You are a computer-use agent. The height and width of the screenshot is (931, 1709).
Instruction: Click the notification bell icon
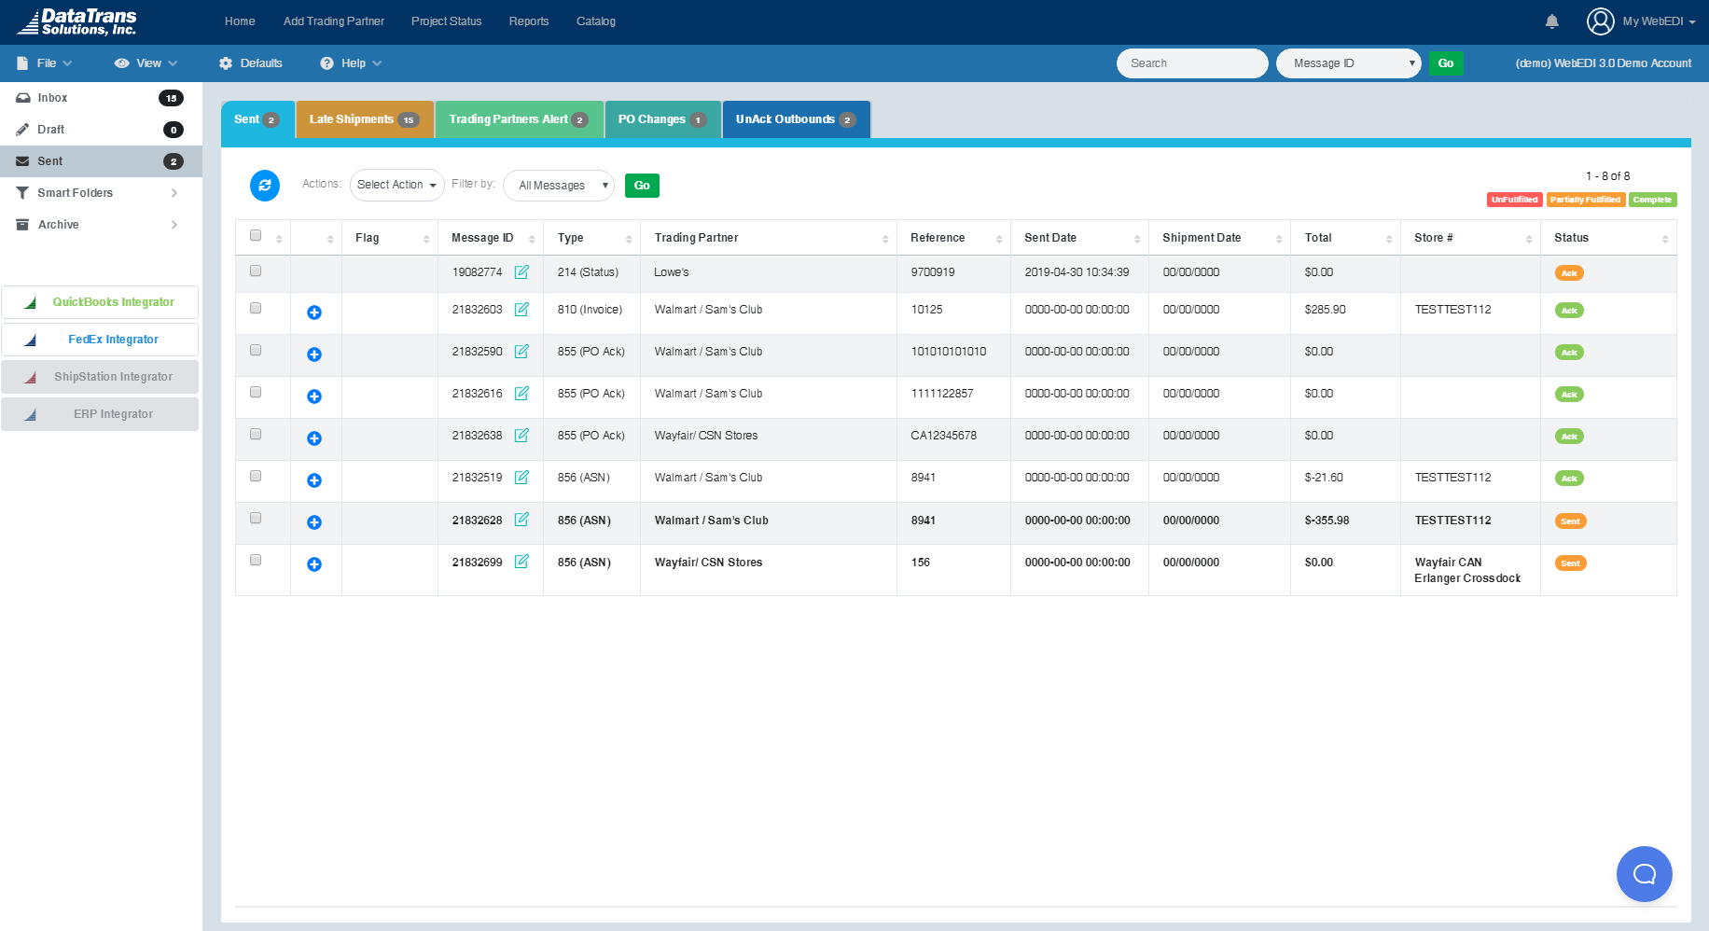click(1552, 21)
